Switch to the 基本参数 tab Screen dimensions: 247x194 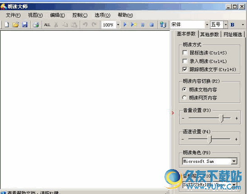coord(186,34)
